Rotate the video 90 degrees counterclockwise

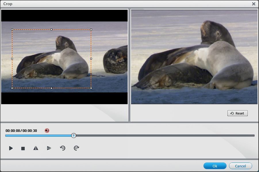62,148
